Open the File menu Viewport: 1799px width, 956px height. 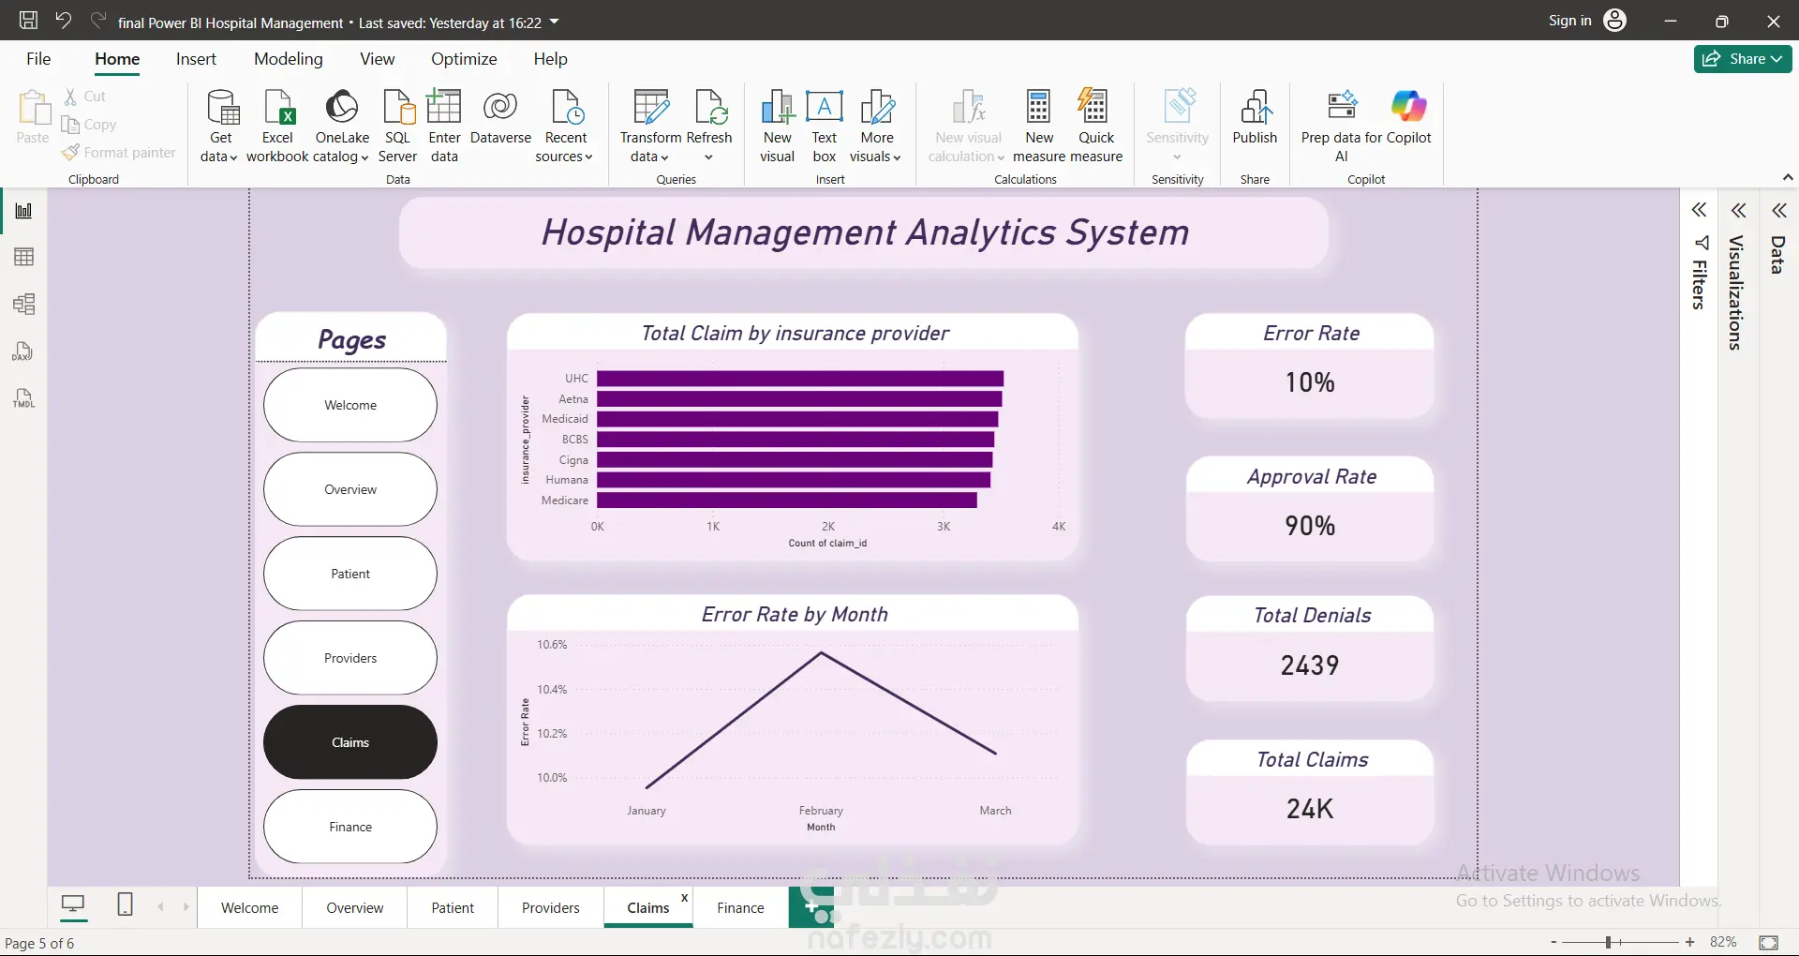click(38, 59)
